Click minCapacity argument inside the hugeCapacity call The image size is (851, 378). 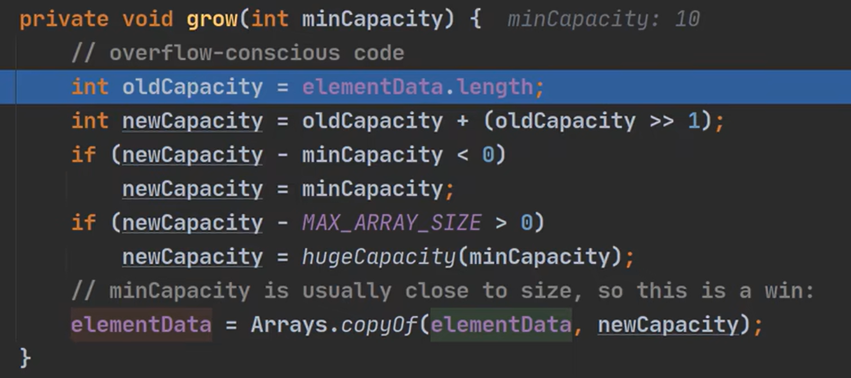[539, 257]
